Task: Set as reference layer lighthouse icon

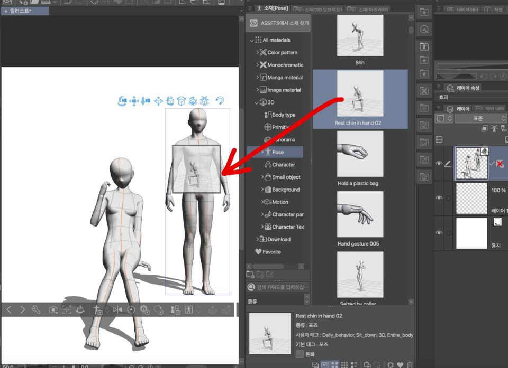Action: pos(494,128)
